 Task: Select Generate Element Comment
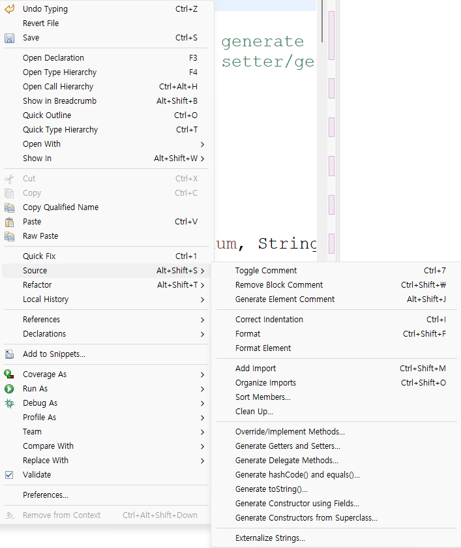click(336, 299)
